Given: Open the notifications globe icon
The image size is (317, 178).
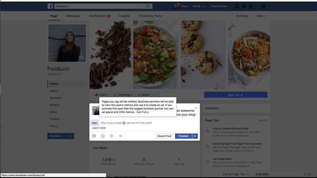Looking at the screenshot, I should coord(251,6).
